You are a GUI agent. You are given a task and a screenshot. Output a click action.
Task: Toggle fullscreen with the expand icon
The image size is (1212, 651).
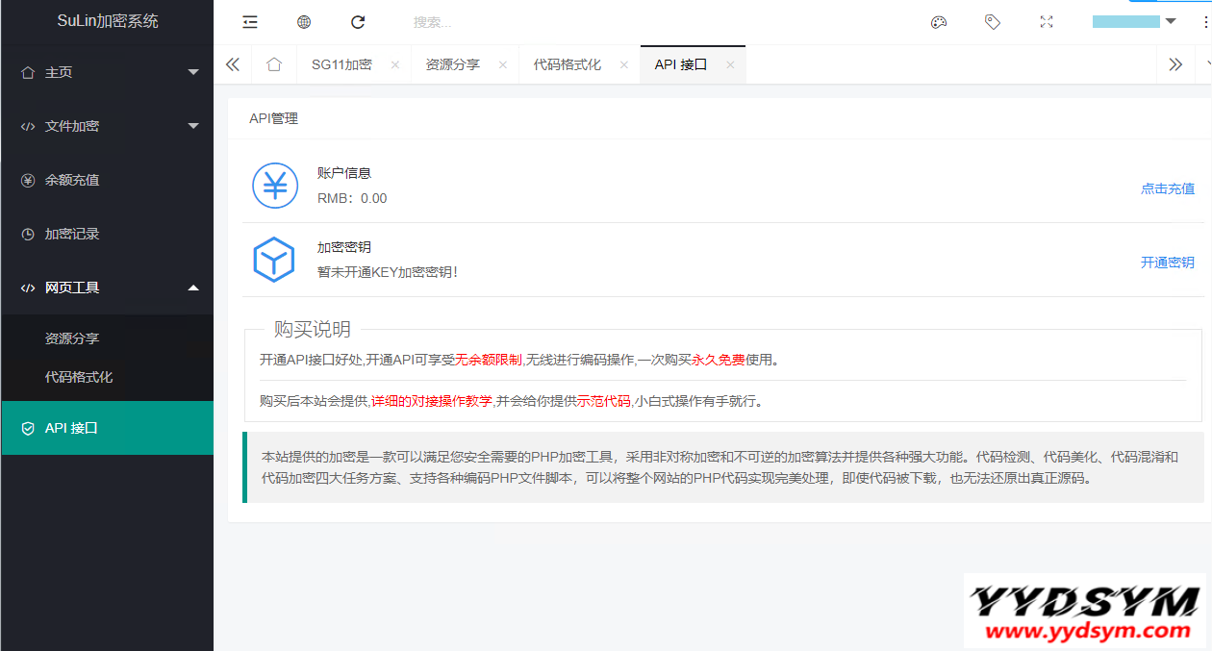click(1047, 22)
